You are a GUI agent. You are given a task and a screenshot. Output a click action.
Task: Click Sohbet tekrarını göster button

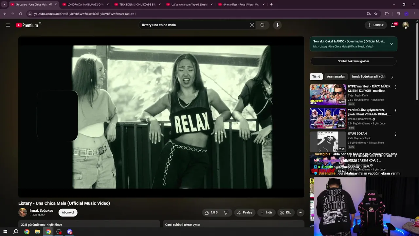tap(353, 61)
